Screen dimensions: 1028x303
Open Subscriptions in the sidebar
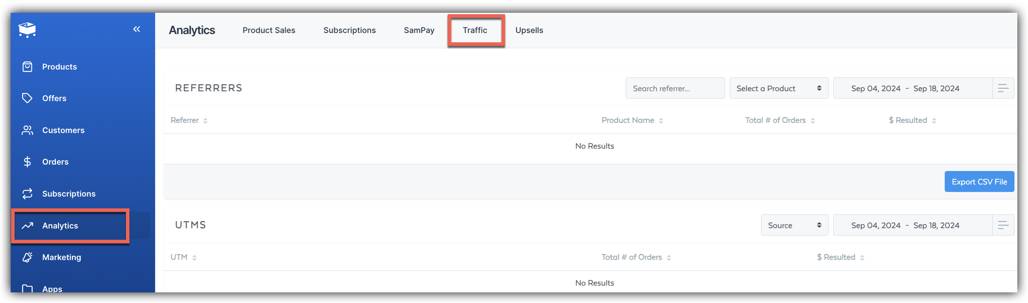[69, 193]
